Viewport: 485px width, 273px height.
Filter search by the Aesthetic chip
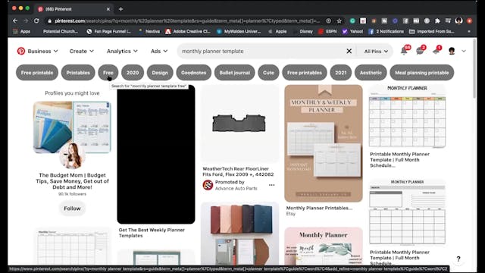coord(371,73)
